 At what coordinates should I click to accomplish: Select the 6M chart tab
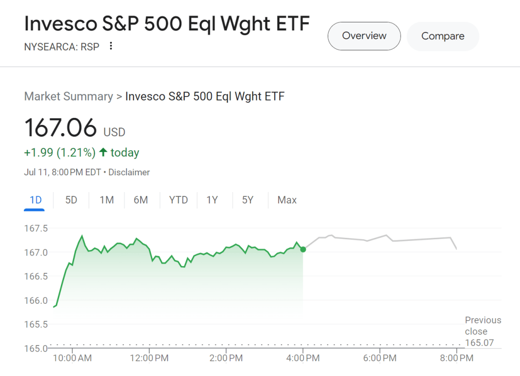tap(141, 200)
